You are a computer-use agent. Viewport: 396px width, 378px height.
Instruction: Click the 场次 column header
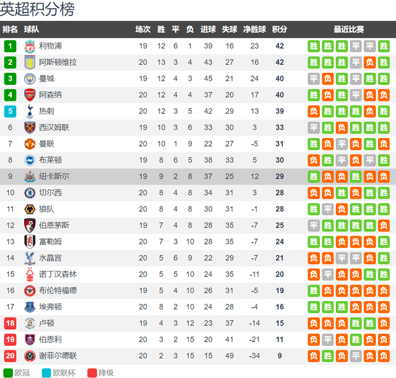coord(143,29)
